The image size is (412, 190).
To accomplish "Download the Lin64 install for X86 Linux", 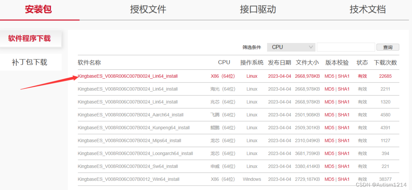I will click(x=128, y=76).
